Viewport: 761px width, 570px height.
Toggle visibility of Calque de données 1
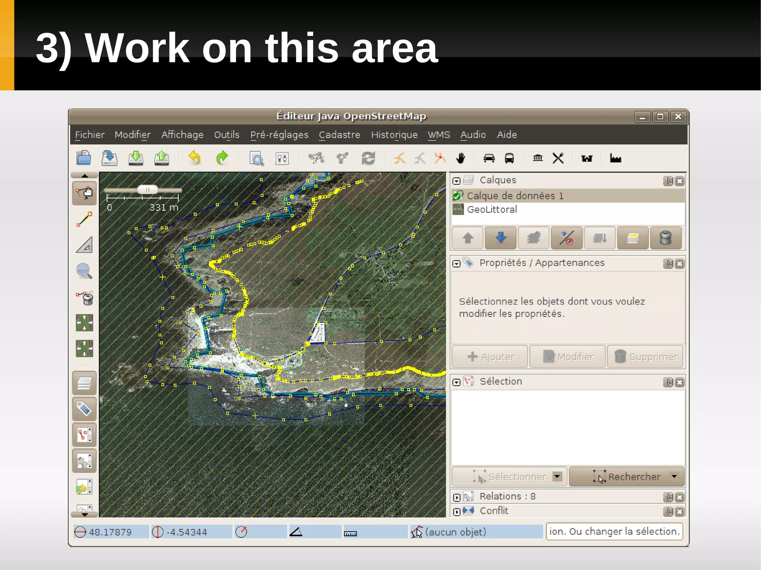[x=458, y=196]
